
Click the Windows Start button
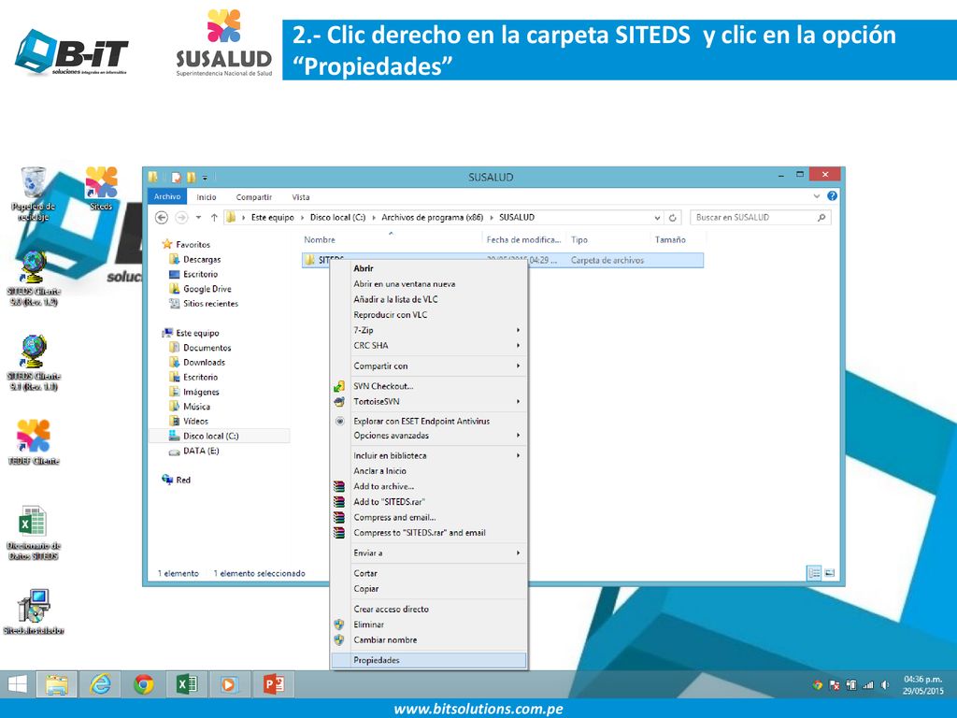[17, 684]
